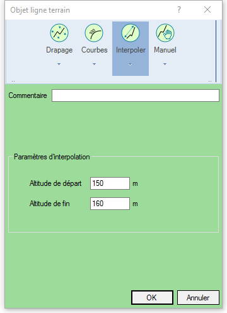The height and width of the screenshot is (313, 227).
Task: Click the dialog title bar text
Action: [x=40, y=10]
